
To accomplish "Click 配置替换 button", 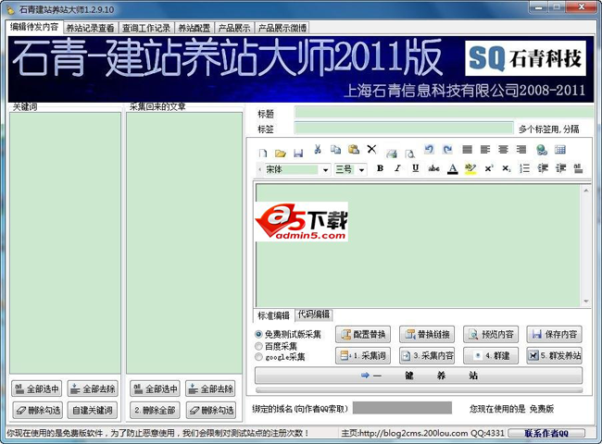I will click(x=363, y=334).
